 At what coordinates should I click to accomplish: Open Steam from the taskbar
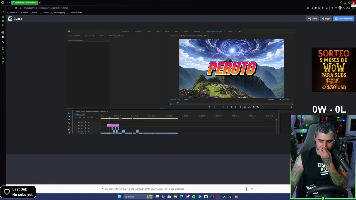224,197
